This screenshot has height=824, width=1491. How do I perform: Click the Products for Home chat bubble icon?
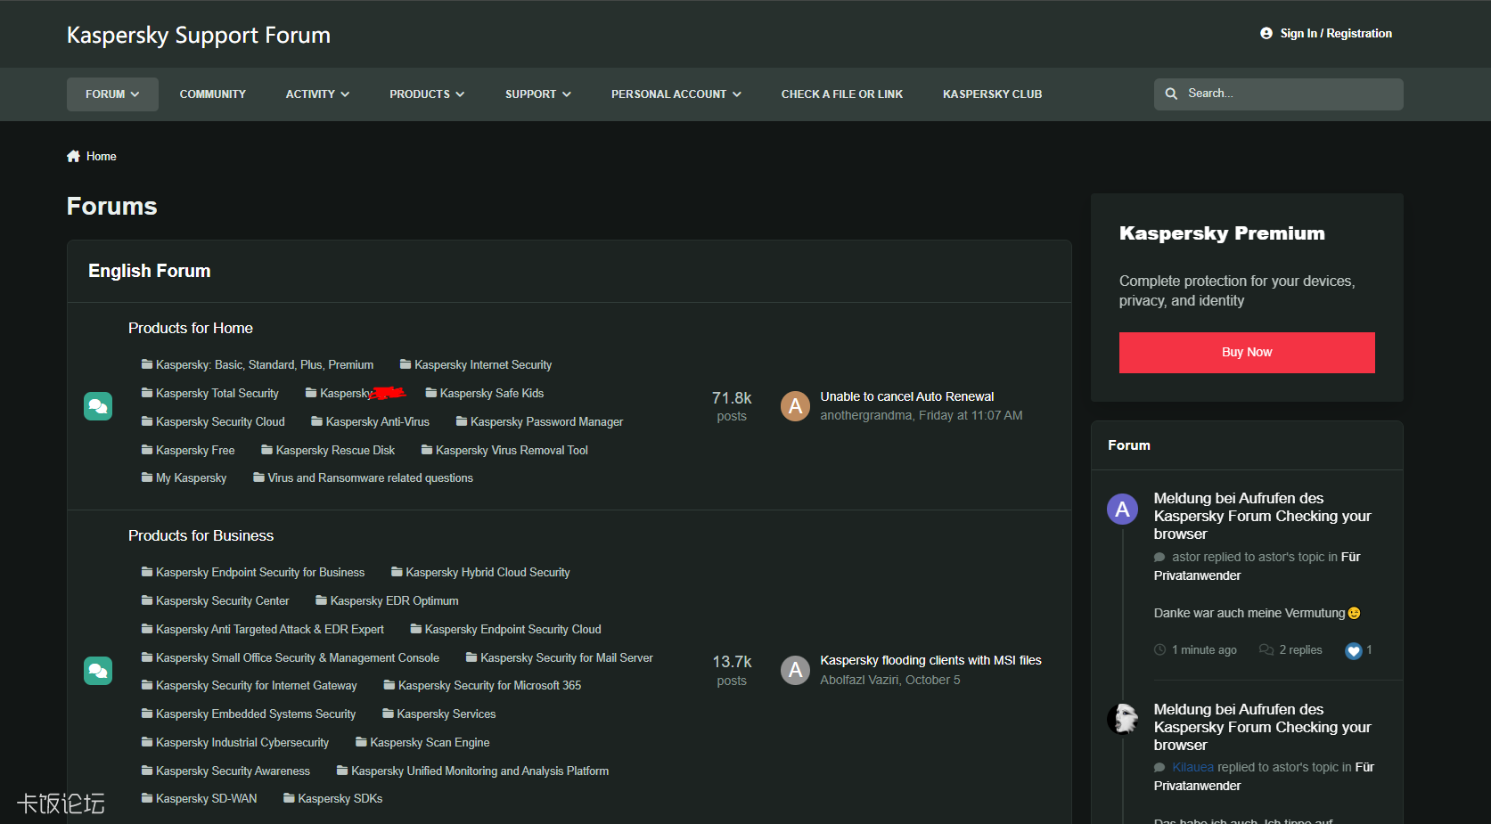pos(98,406)
